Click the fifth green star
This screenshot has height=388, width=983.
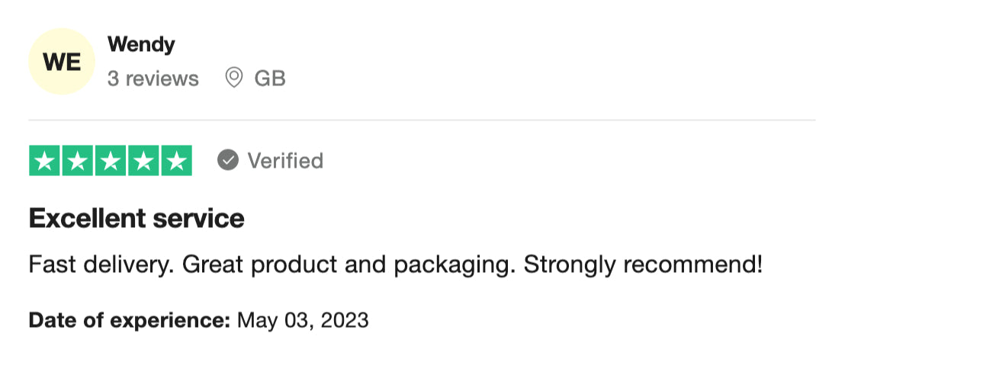(176, 161)
